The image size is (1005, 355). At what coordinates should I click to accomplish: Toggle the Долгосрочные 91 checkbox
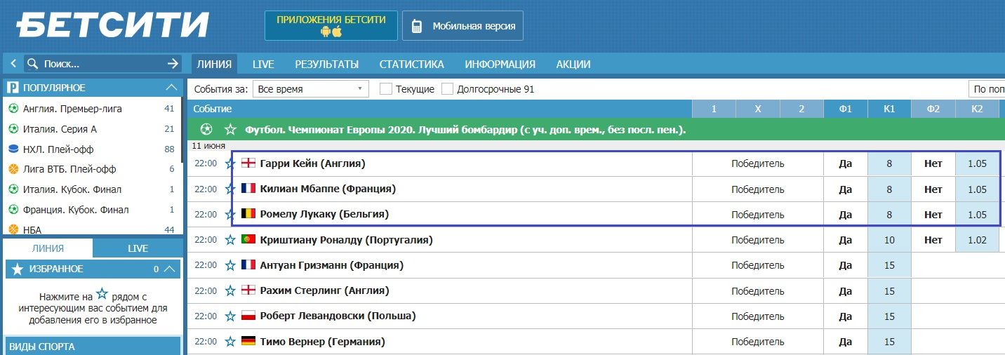click(x=446, y=89)
